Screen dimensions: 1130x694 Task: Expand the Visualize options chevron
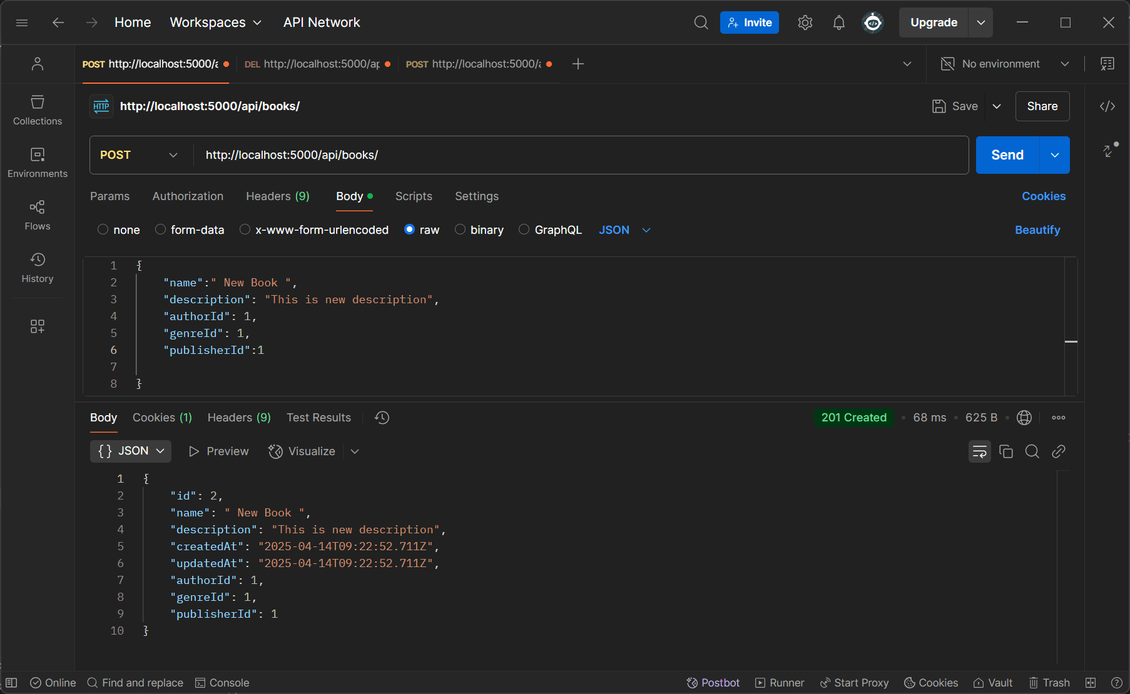pos(355,451)
